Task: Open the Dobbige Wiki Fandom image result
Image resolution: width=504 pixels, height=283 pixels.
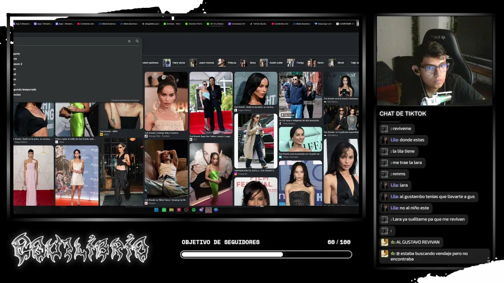Action: (x=166, y=101)
